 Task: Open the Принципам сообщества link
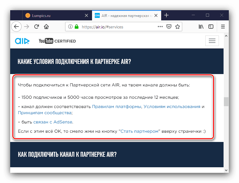pyautogui.click(x=45, y=113)
